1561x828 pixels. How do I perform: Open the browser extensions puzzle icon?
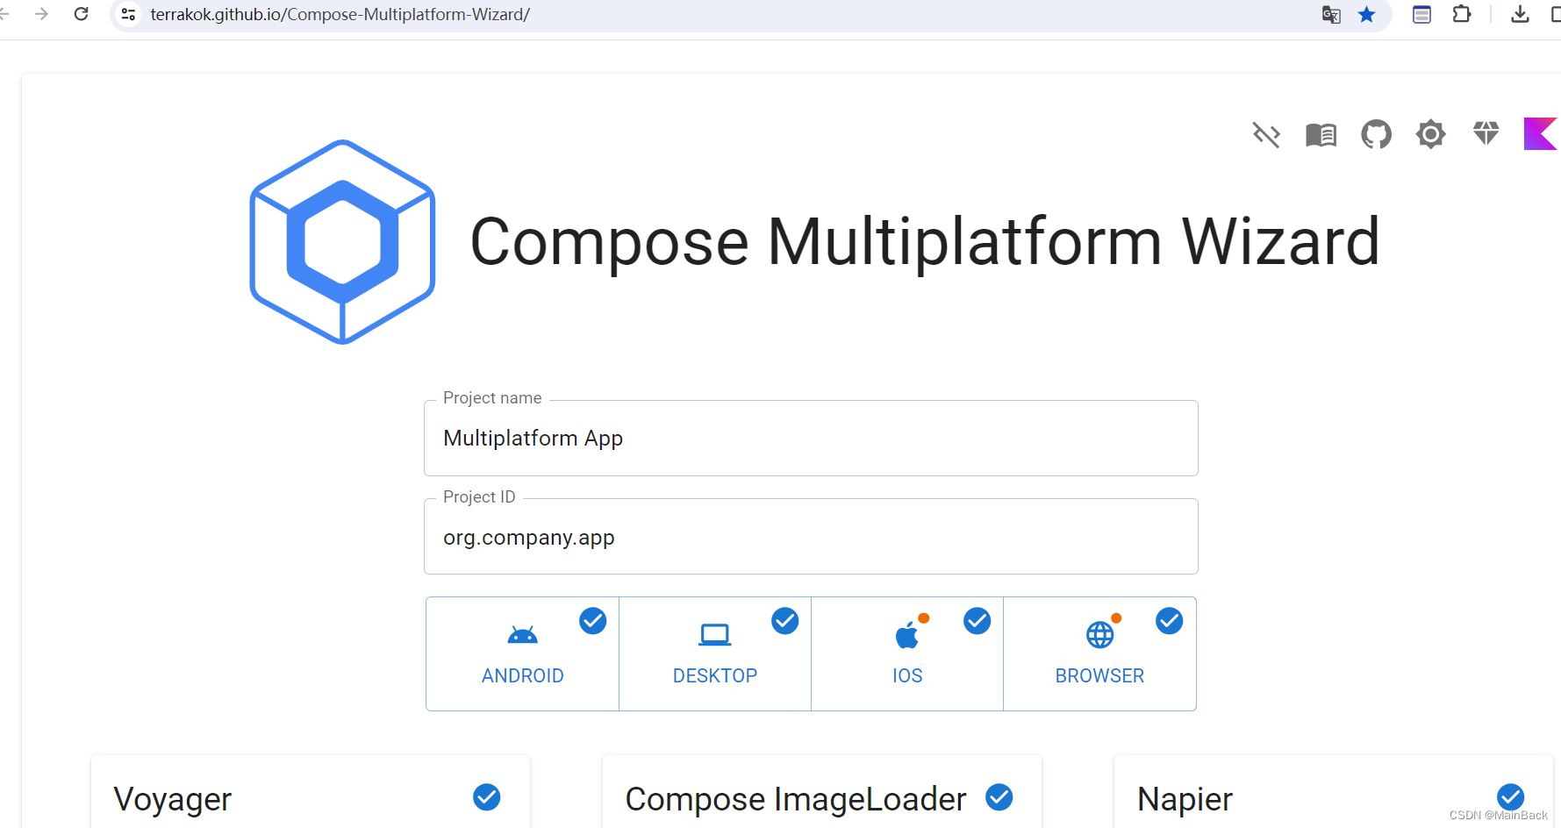[x=1462, y=14]
